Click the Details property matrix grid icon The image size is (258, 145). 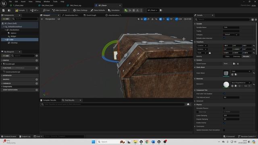click(253, 20)
